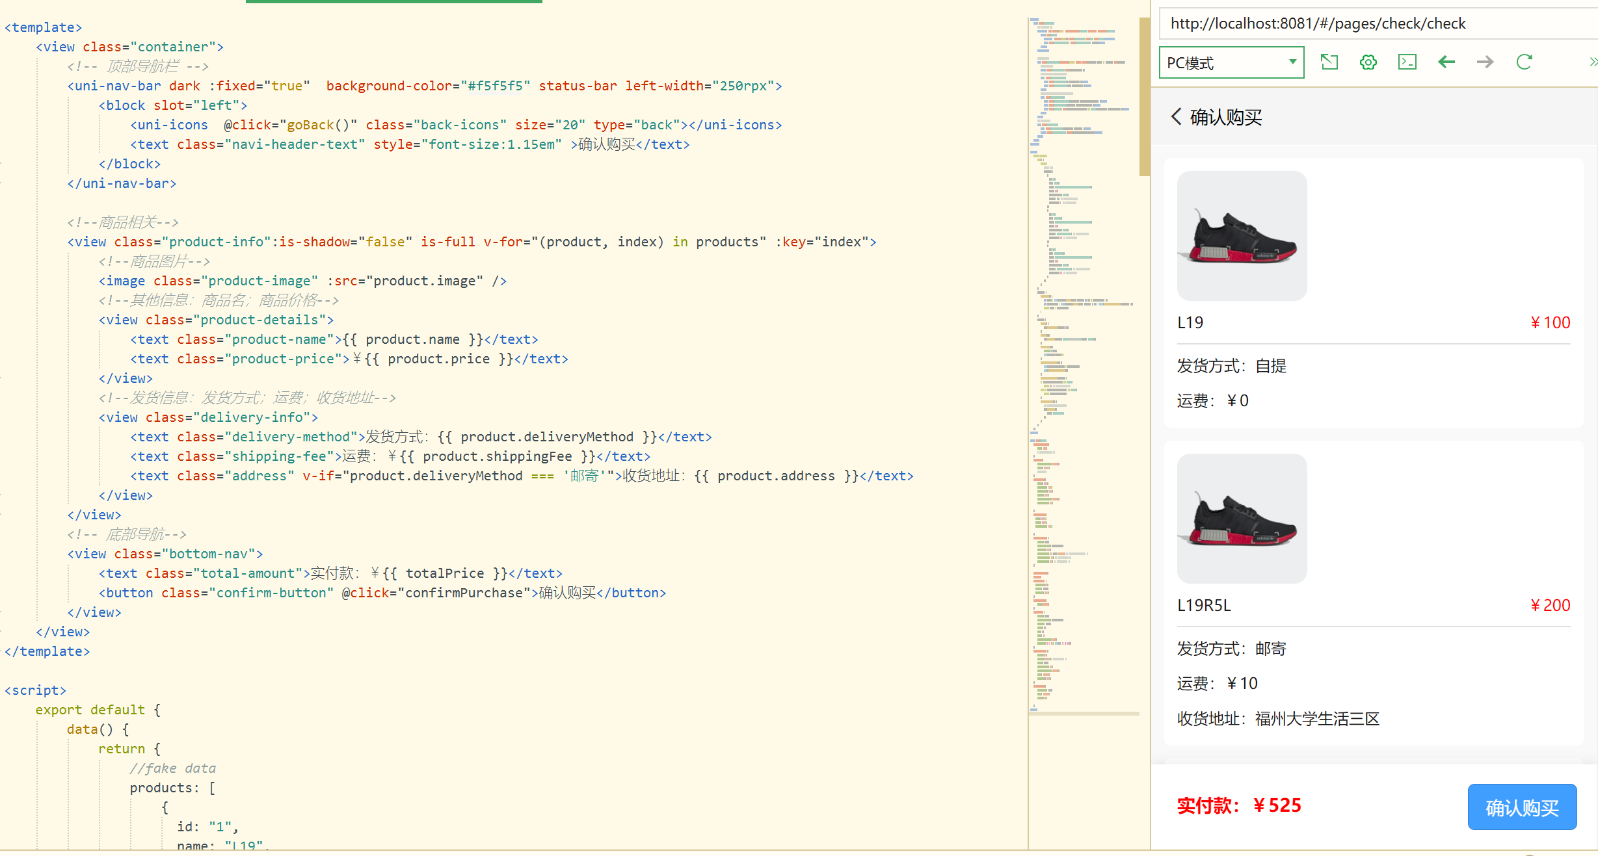This screenshot has height=856, width=1598.
Task: Place cursor on the uni-nav-bar opening tag line
Action: (x=424, y=86)
